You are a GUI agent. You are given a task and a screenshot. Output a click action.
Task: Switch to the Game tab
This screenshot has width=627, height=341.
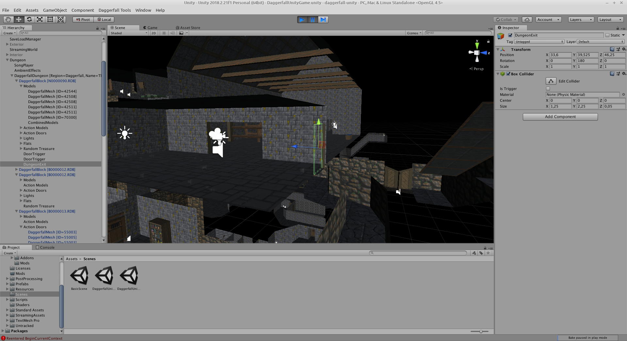(150, 28)
